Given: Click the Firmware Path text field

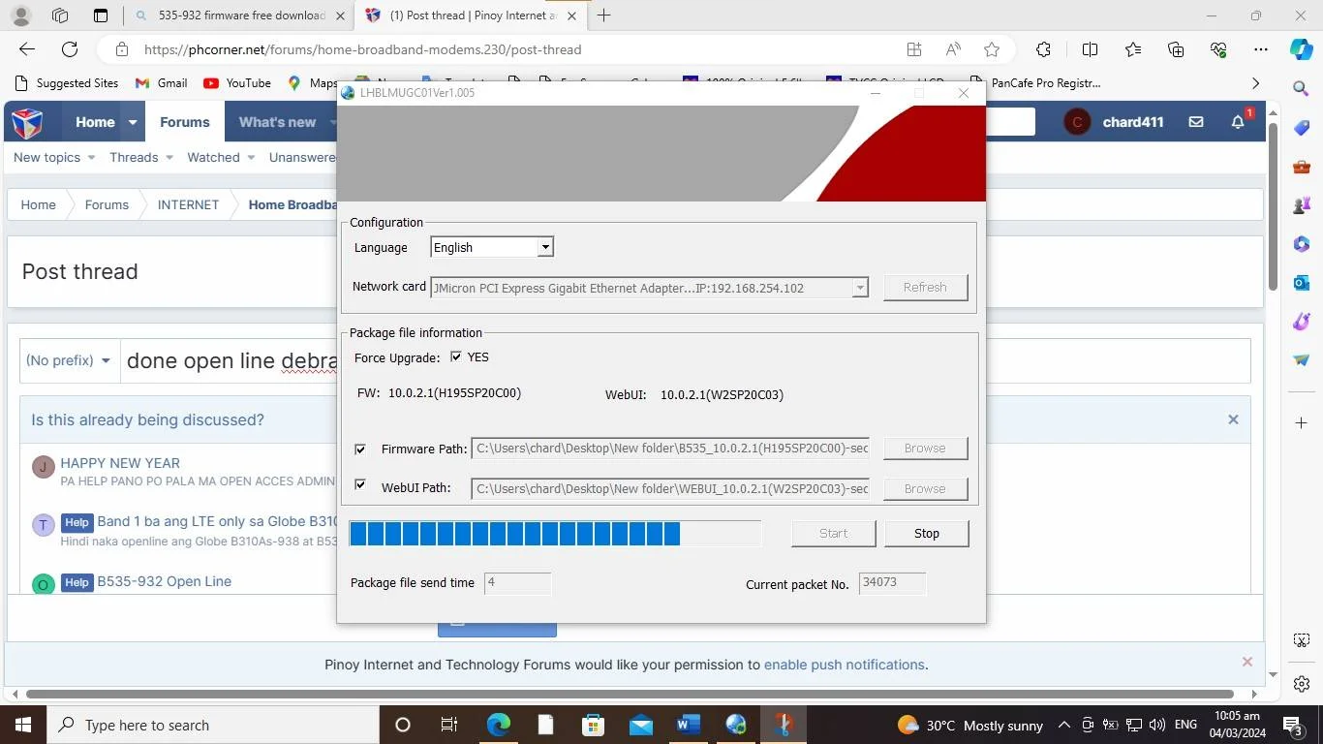Looking at the screenshot, I should (x=670, y=449).
